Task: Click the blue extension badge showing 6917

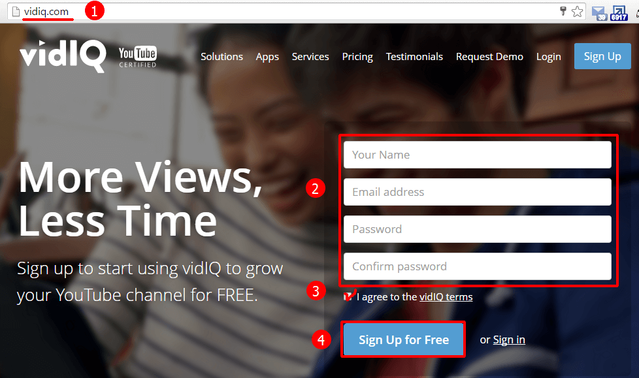Action: pyautogui.click(x=618, y=12)
